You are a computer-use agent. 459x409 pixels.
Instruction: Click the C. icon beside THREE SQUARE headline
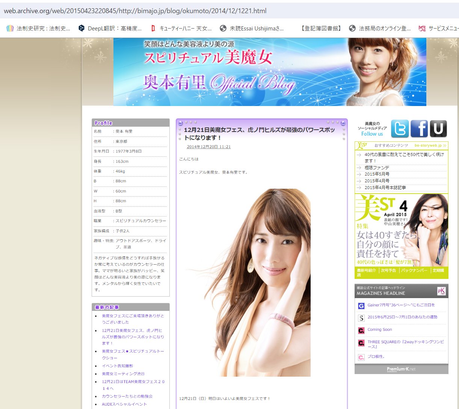tap(361, 343)
